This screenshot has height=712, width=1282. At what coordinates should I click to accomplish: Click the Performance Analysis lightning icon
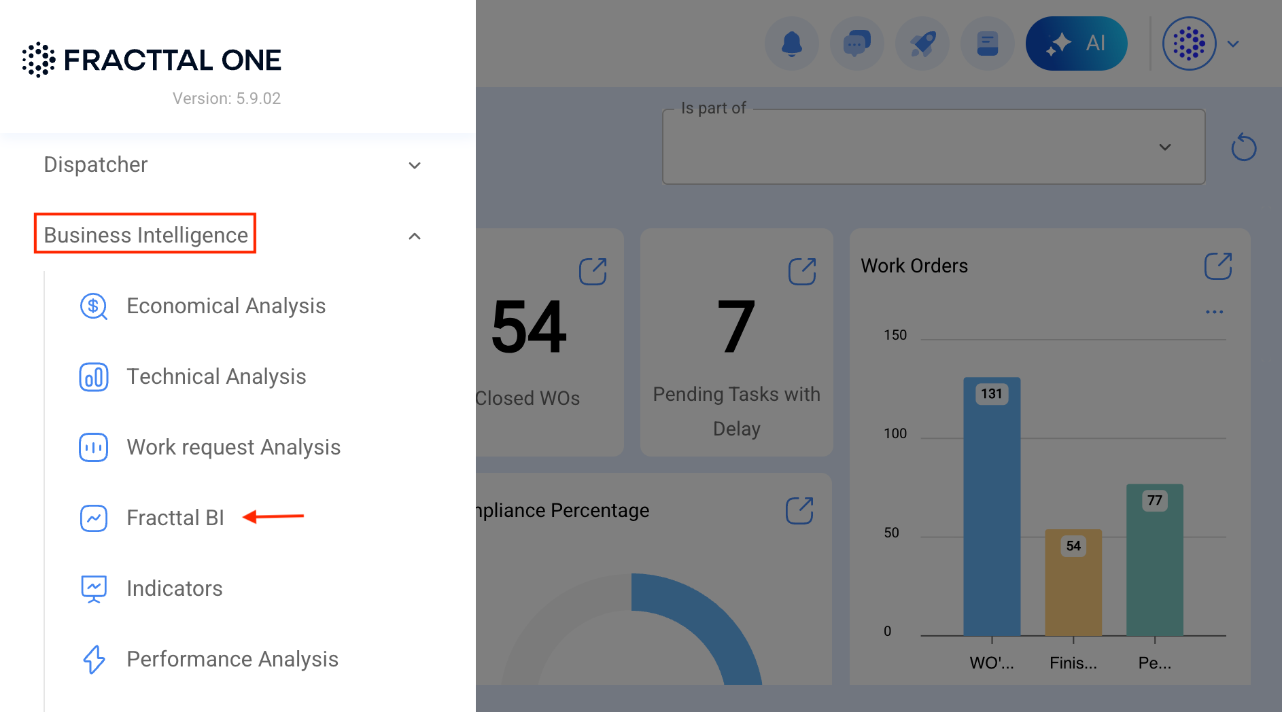[94, 660]
